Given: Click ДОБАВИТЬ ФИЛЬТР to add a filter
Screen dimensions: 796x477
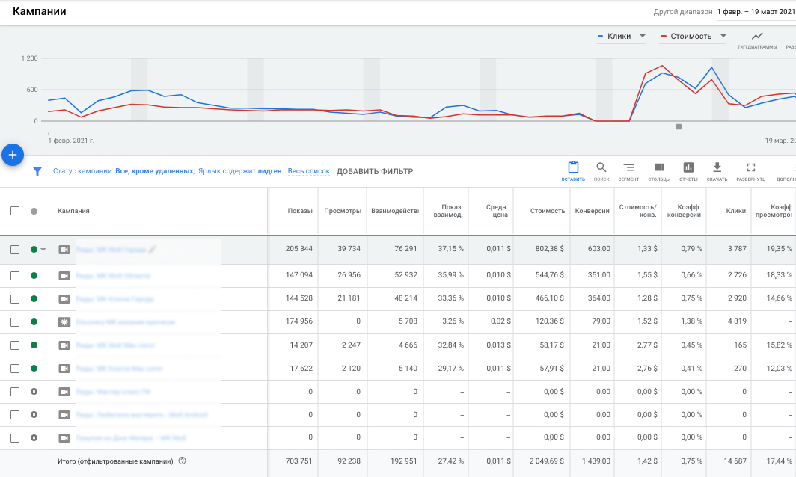Looking at the screenshot, I should coord(375,171).
